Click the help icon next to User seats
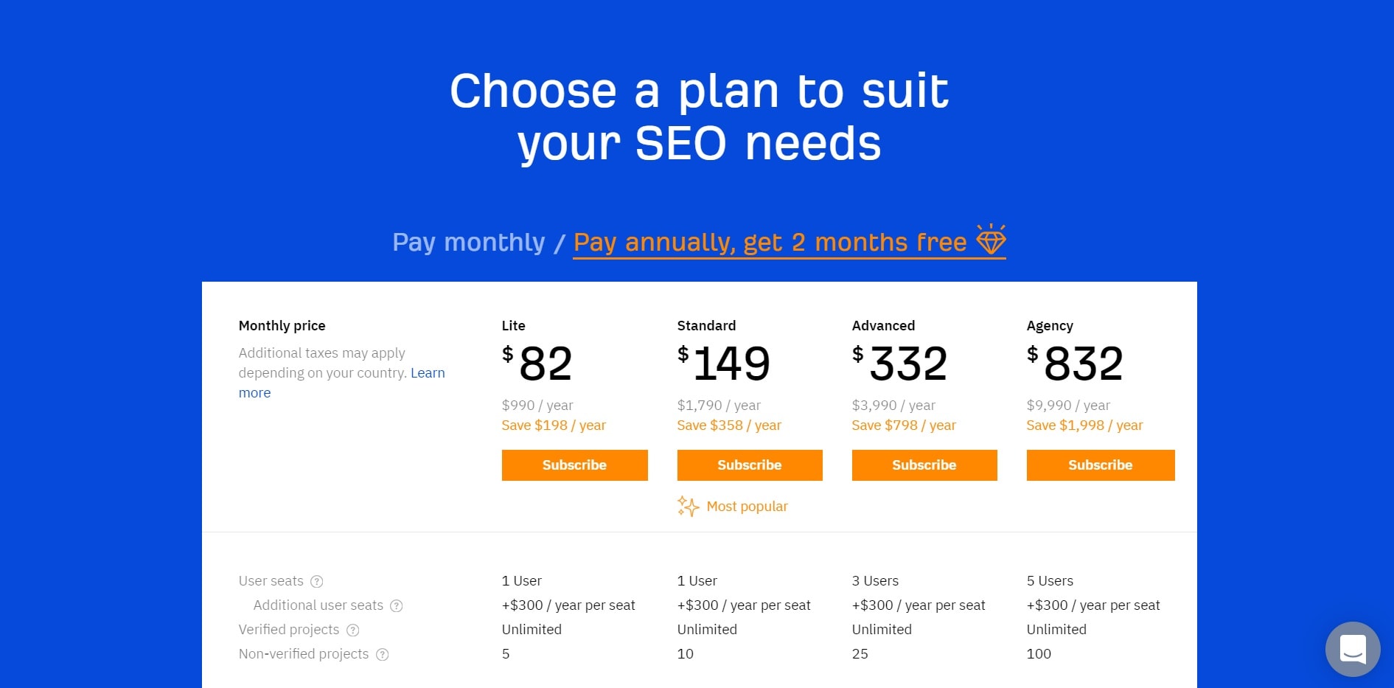The image size is (1394, 688). [x=317, y=581]
